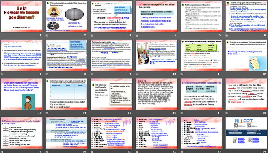Select slide 20 give advice thumbnail
The height and width of the screenshot is (153, 268).
point(67,133)
